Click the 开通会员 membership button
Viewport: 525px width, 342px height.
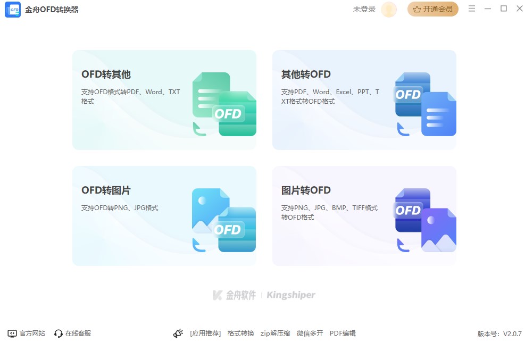tap(432, 9)
